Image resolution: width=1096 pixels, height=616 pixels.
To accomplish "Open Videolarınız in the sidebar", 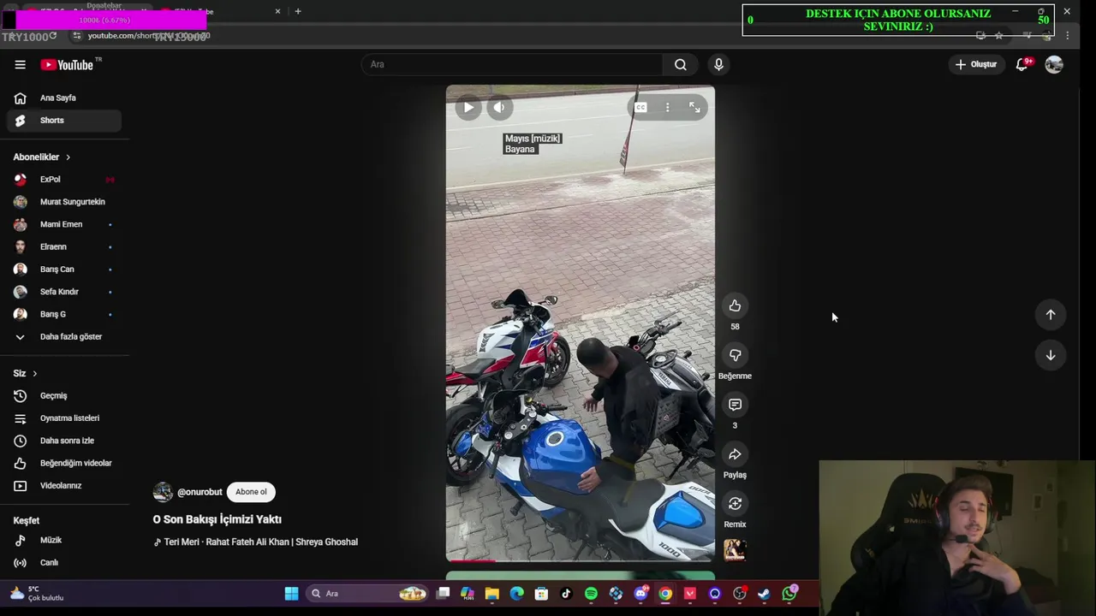I will (x=64, y=485).
